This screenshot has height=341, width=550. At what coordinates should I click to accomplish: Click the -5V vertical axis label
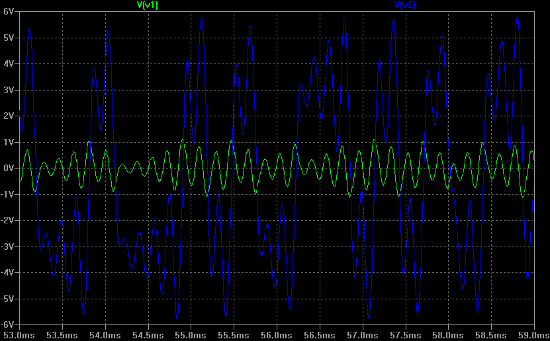point(7,299)
